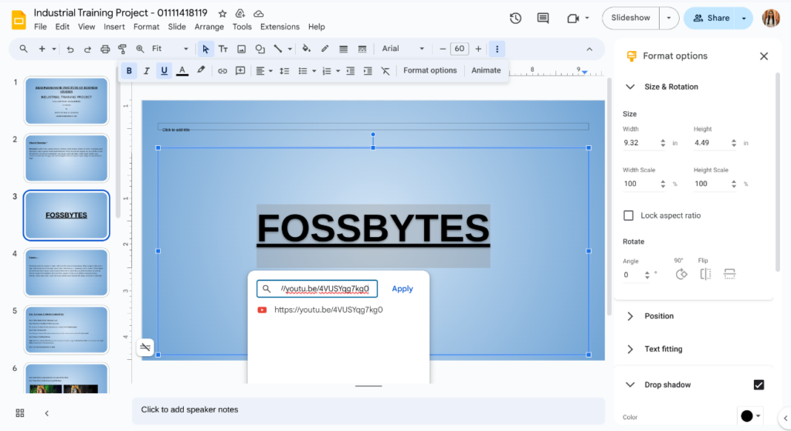This screenshot has width=791, height=431.
Task: Click the insert link icon
Action: click(222, 70)
